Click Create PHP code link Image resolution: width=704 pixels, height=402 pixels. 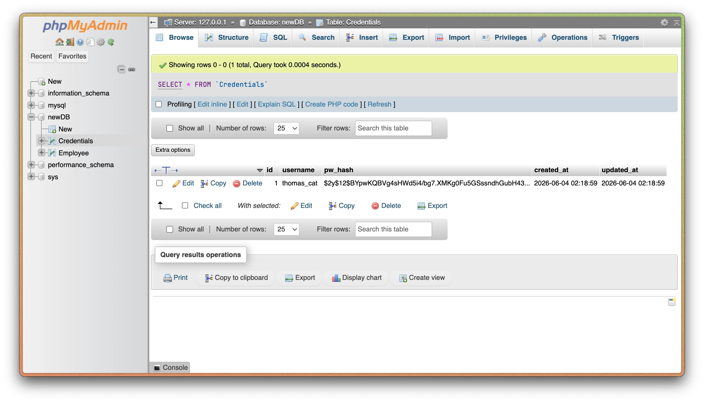[x=332, y=104]
